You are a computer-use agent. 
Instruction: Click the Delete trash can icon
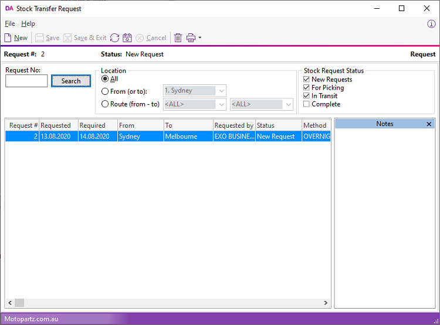click(178, 37)
